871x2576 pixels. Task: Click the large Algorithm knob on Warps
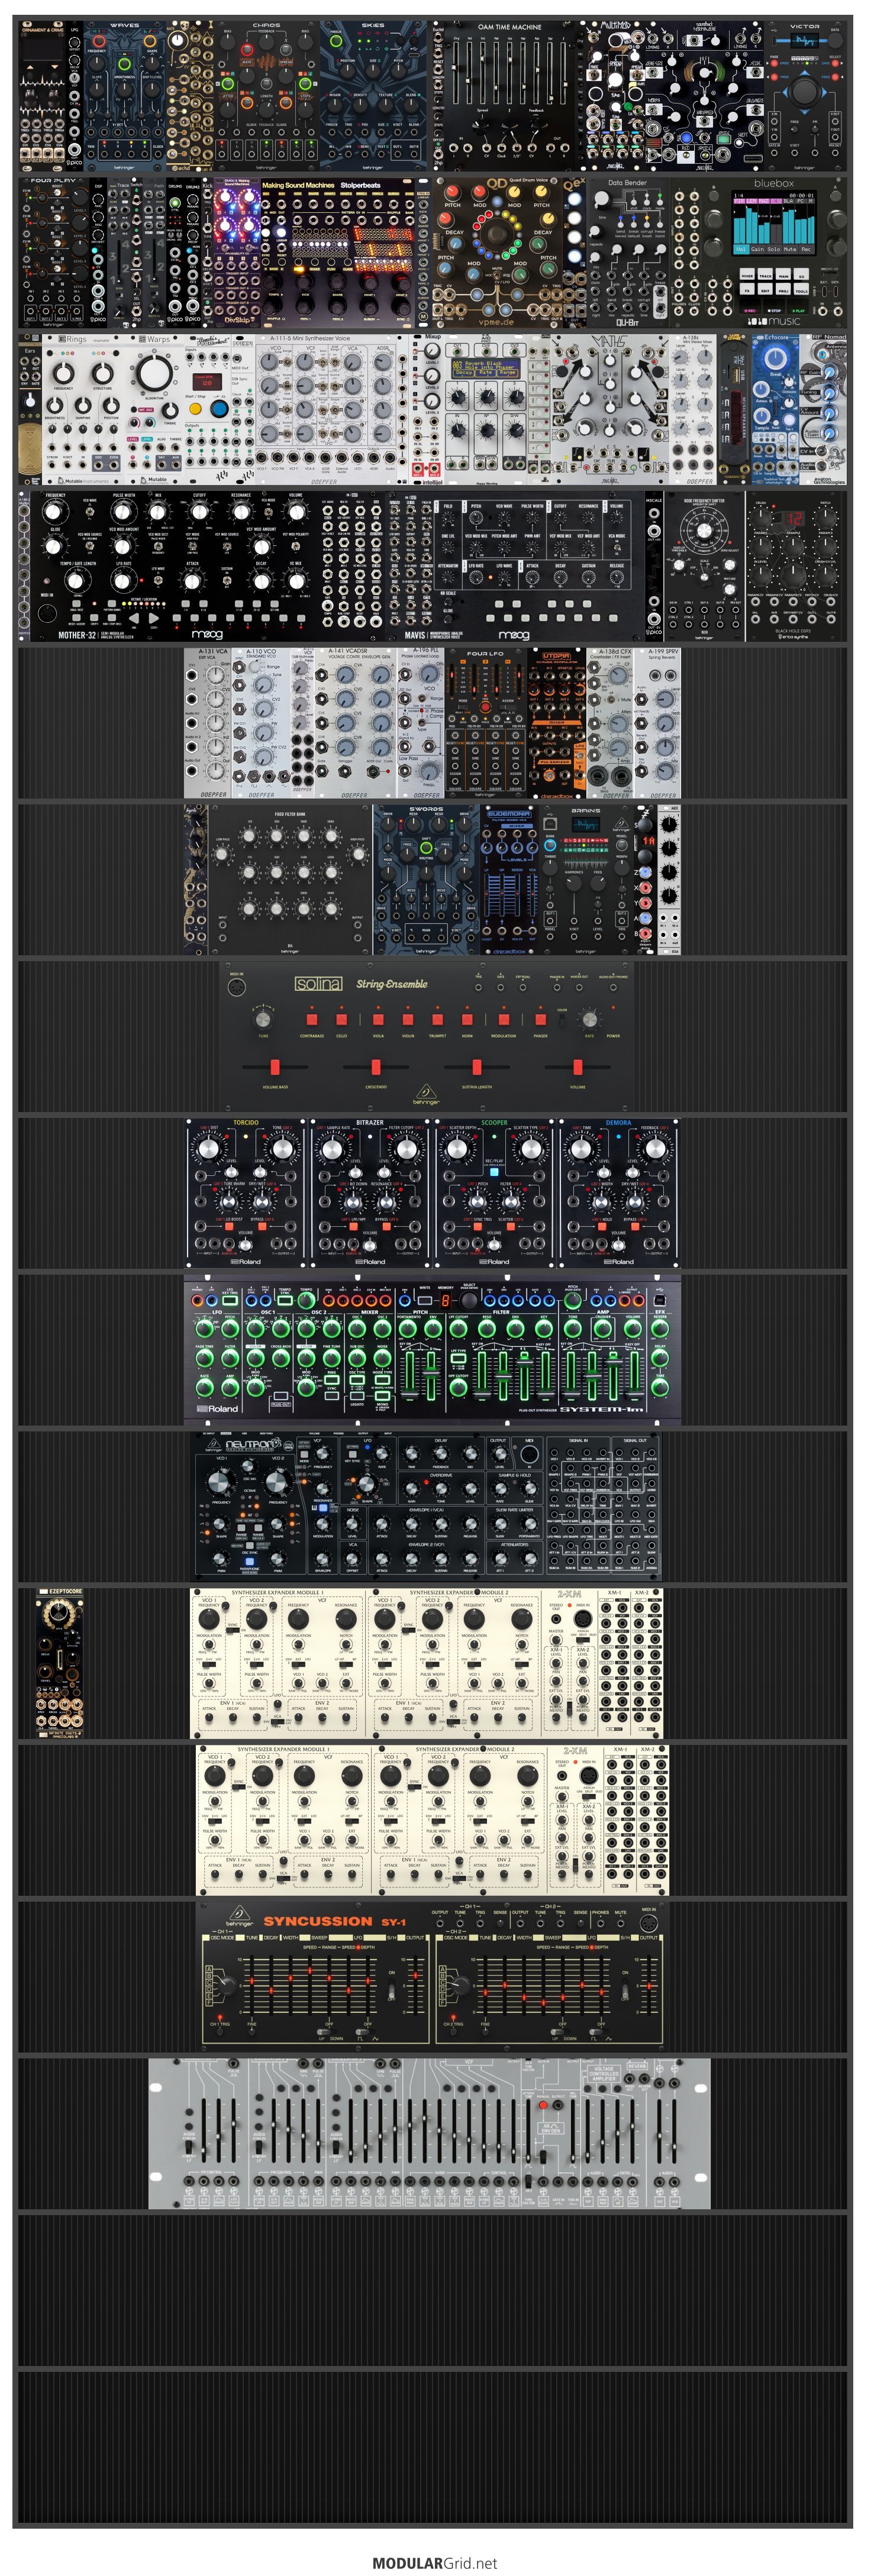pos(154,374)
